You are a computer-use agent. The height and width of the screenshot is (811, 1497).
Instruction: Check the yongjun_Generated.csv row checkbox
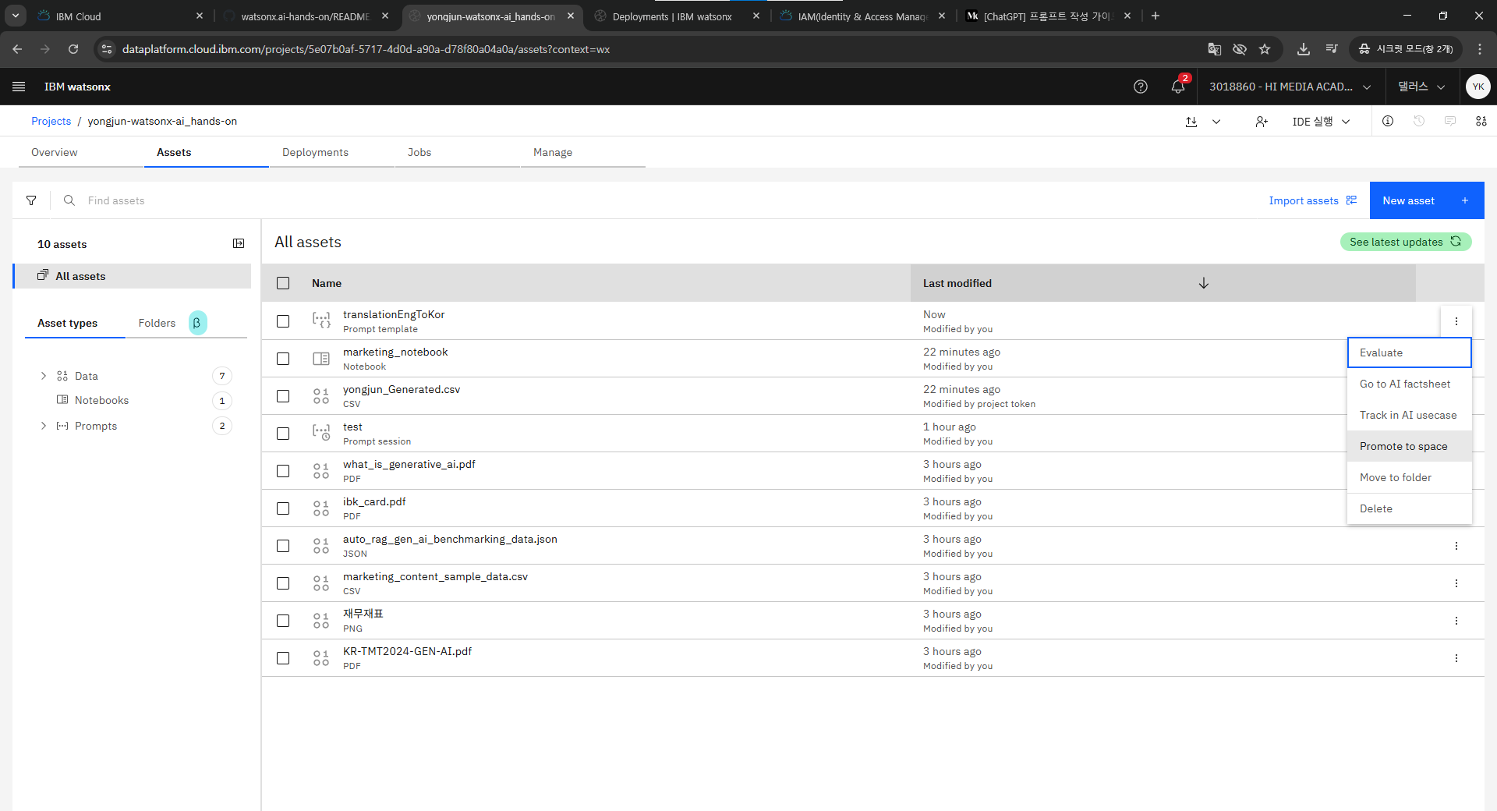(283, 396)
